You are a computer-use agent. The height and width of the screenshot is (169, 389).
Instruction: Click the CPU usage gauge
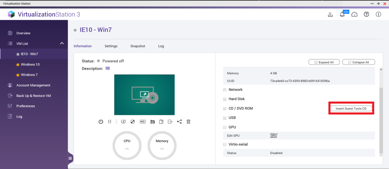coord(127,146)
